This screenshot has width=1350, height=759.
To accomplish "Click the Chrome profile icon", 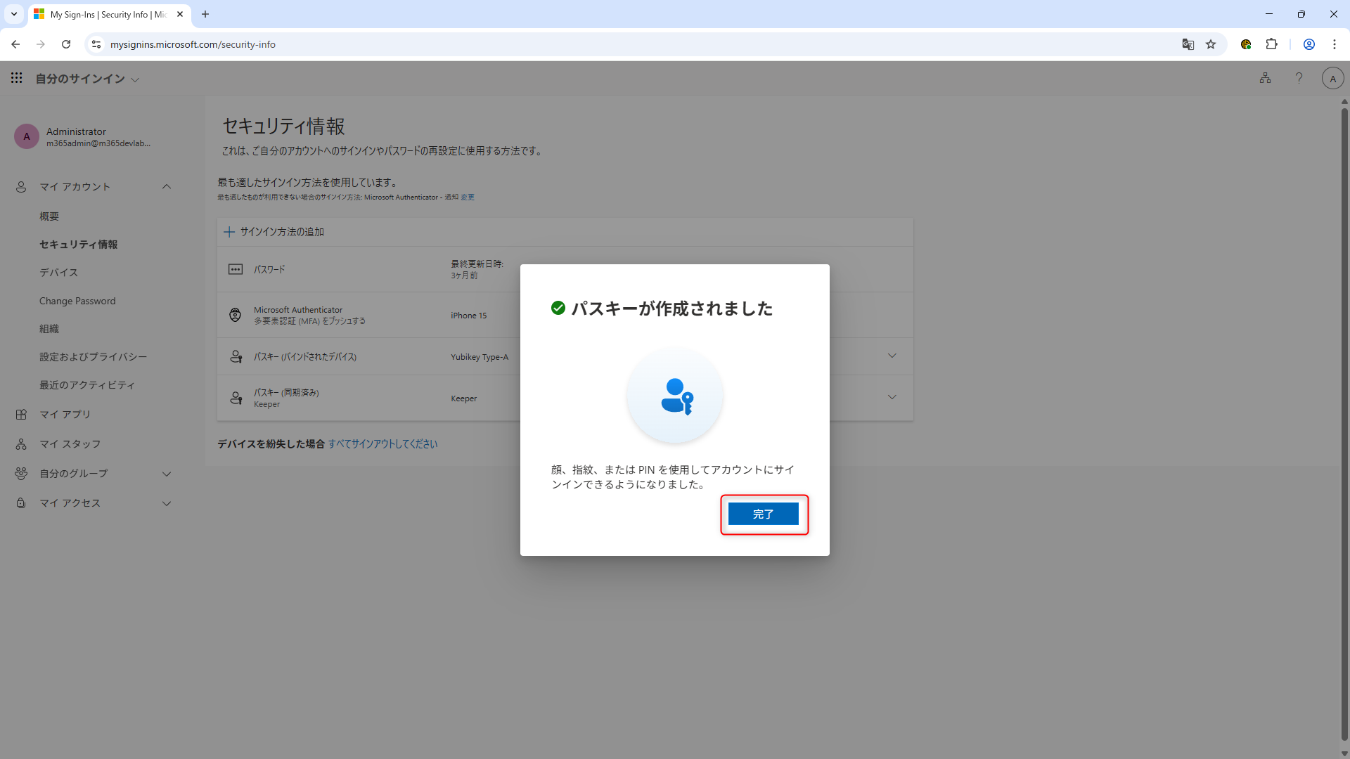I will 1309,44.
